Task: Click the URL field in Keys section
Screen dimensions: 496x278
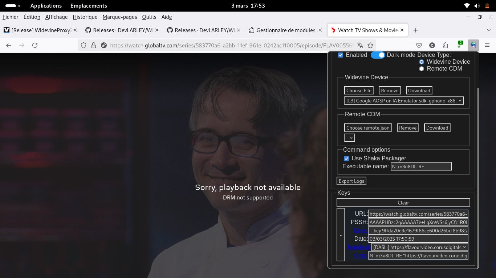Action: [x=418, y=214]
